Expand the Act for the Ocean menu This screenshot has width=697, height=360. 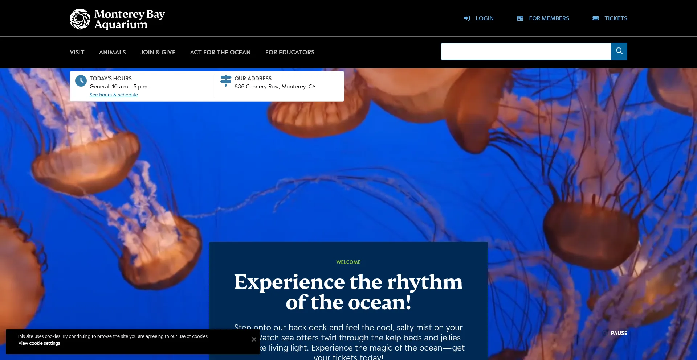coord(220,52)
